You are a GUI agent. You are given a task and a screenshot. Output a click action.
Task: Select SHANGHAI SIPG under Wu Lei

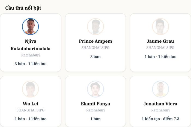[x=31, y=110]
